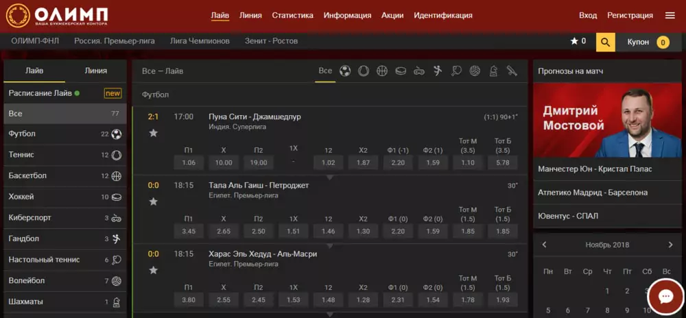Open Атлетико Мадрид - Барселона prediction
Screen dimensions: 686x318
tap(607, 193)
